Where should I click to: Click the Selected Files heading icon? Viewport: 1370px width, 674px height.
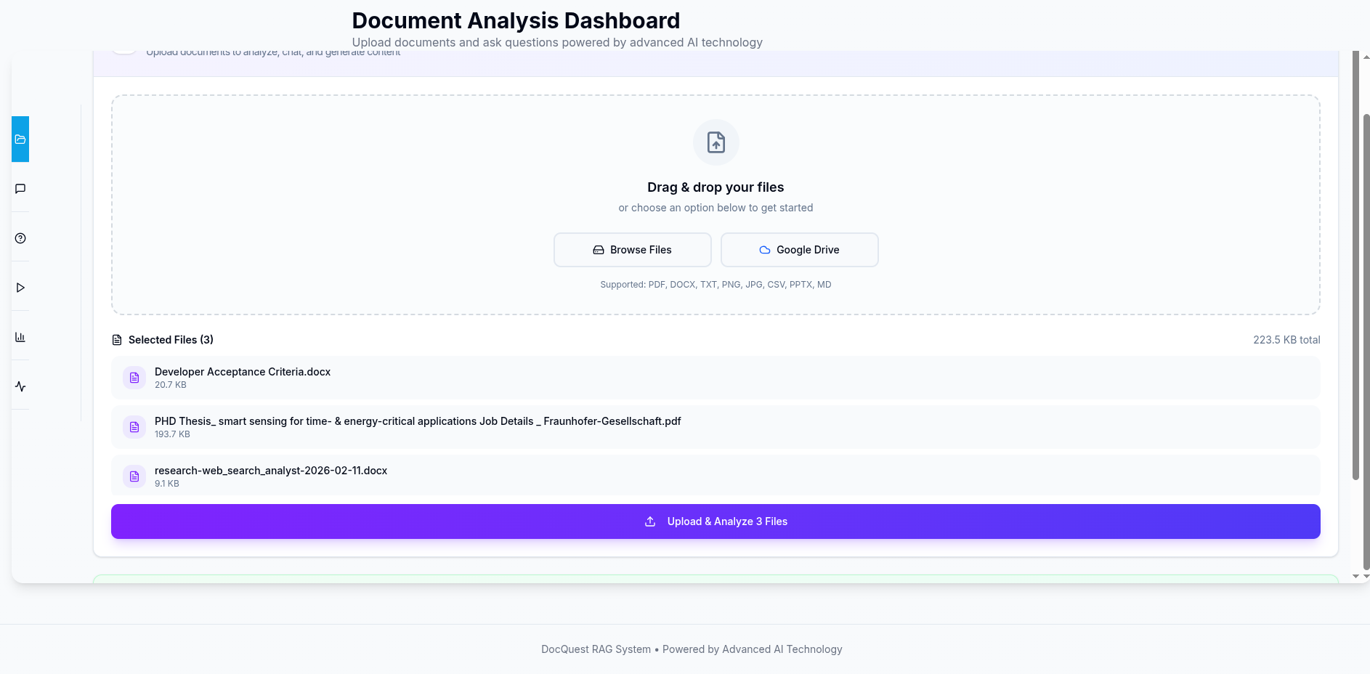pos(117,339)
